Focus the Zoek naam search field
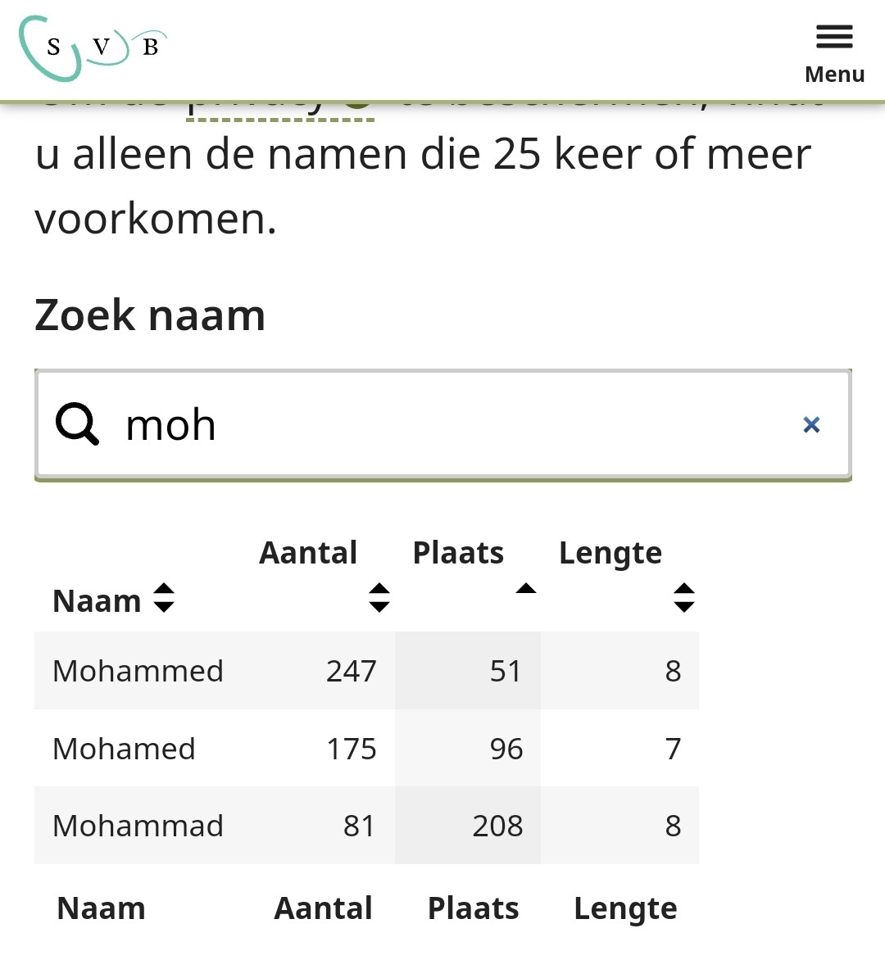This screenshot has height=969, width=885. click(442, 424)
